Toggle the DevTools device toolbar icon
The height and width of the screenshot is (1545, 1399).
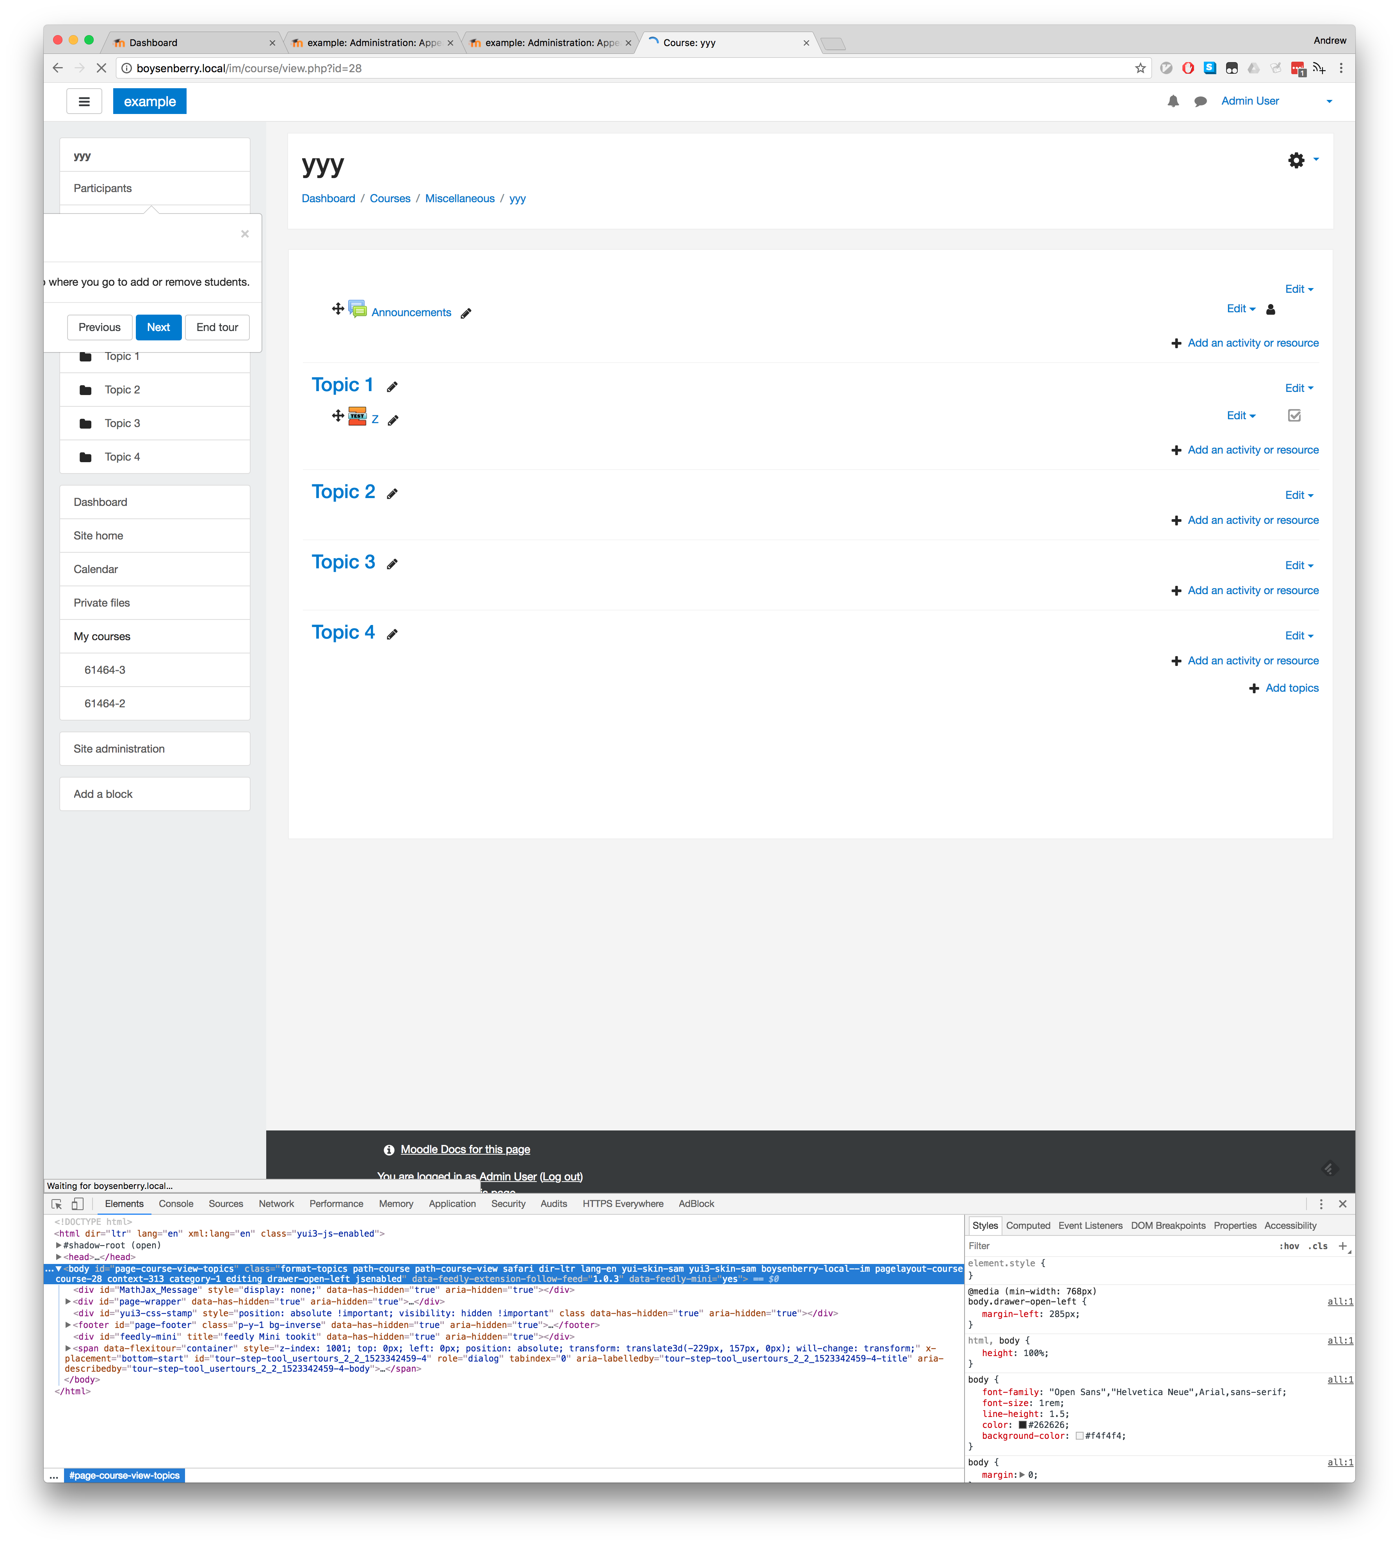click(x=77, y=1204)
